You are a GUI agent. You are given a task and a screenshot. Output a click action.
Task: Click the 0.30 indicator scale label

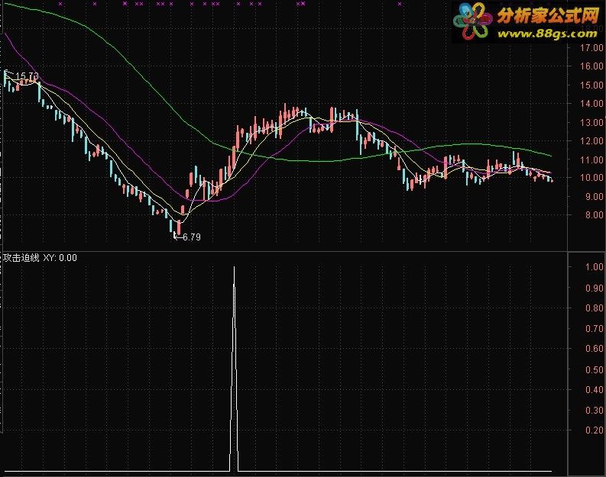pos(594,410)
